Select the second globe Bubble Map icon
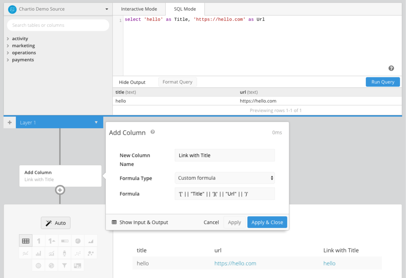 click(x=51, y=265)
